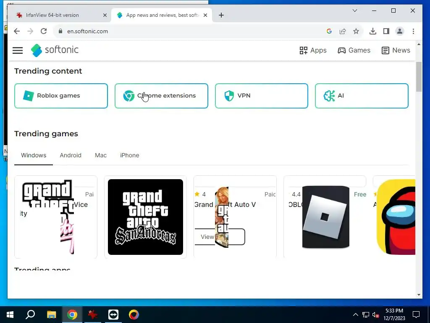The width and height of the screenshot is (430, 323).
Task: Open the taskbar clock and date
Action: point(394,315)
